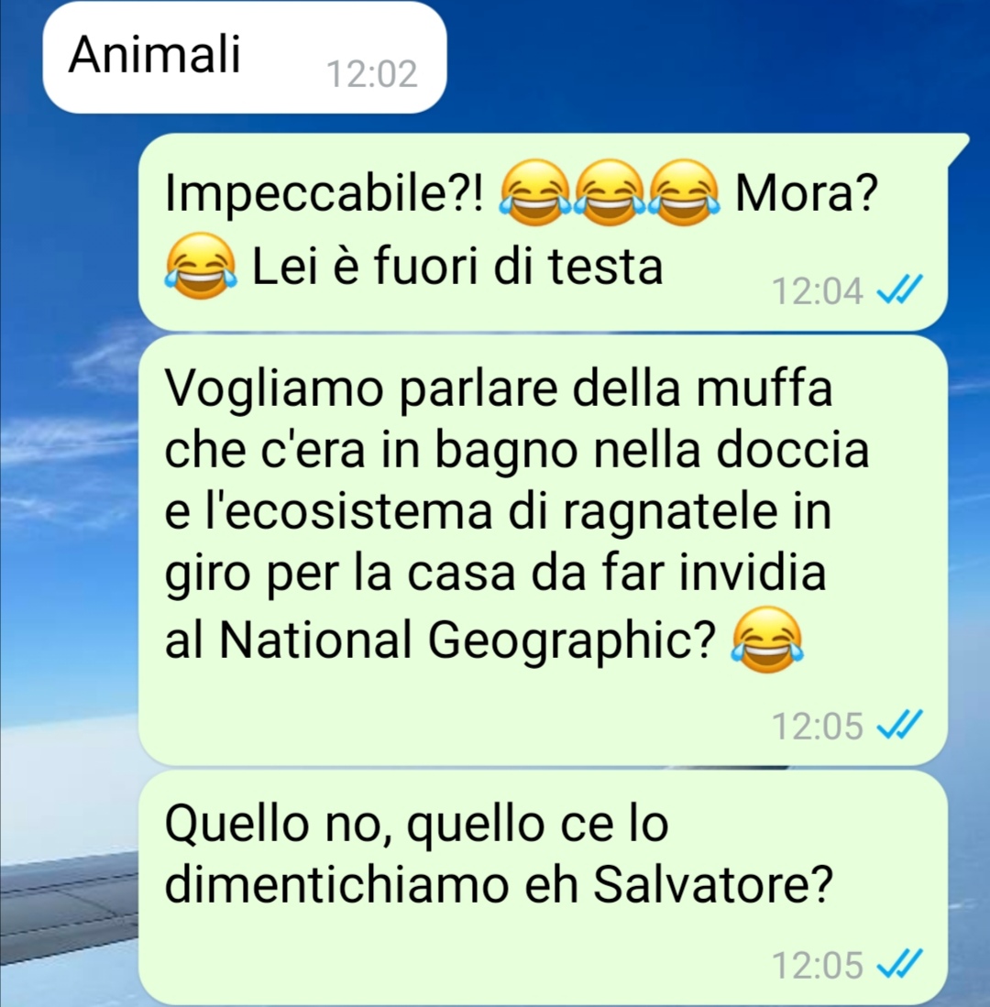Click blue read checkmarks on 12:04 message
Screen dimensions: 990x1007
pos(899,290)
